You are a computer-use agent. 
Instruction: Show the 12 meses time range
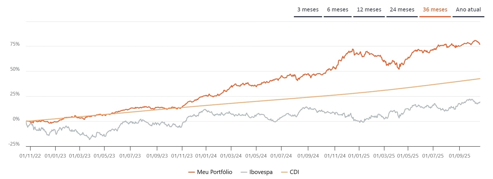tap(369, 9)
